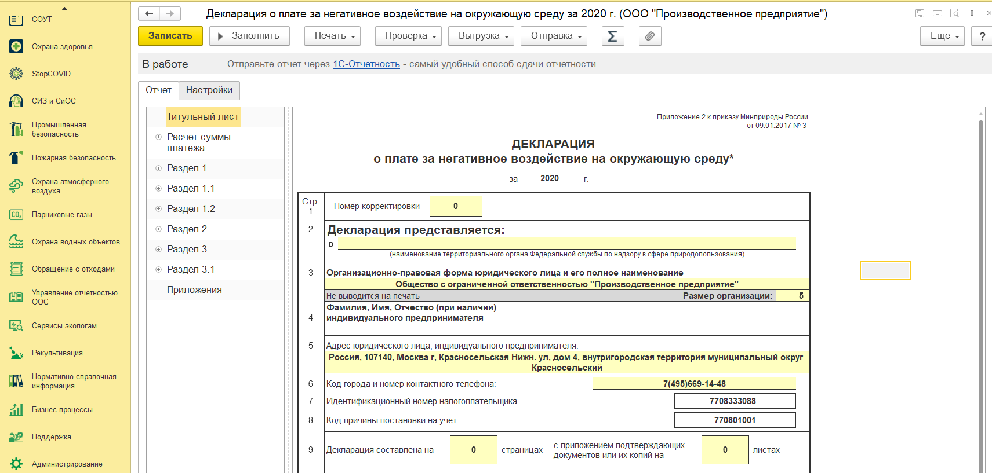The image size is (992, 473).
Task: Open the Охрана здоровья section icon
Action: click(16, 46)
